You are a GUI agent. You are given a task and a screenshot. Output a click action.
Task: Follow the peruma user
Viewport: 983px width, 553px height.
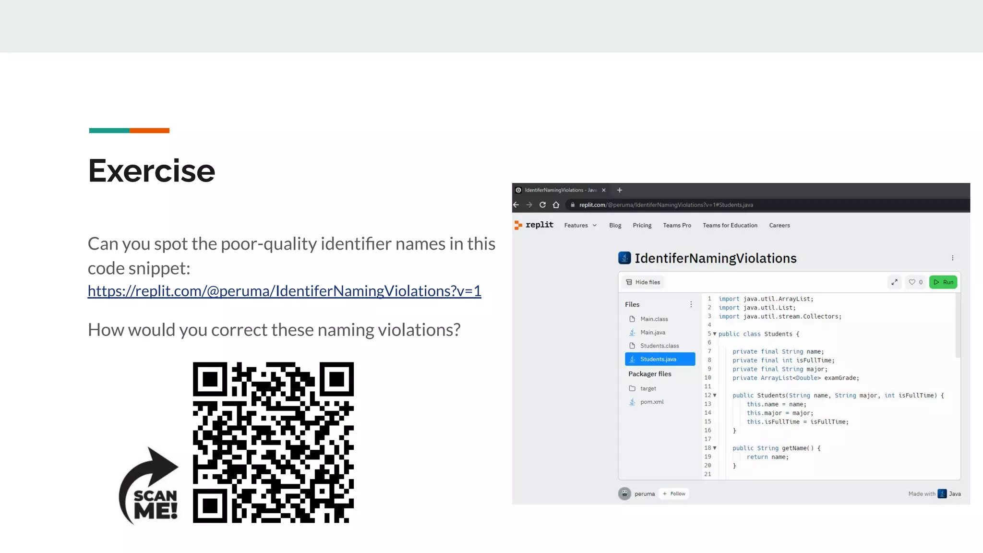point(674,493)
